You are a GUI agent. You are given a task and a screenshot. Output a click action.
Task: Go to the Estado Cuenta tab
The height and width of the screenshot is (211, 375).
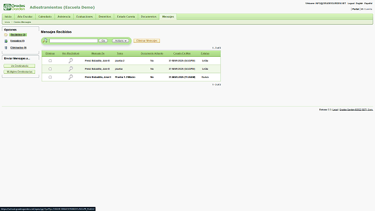pos(126,17)
